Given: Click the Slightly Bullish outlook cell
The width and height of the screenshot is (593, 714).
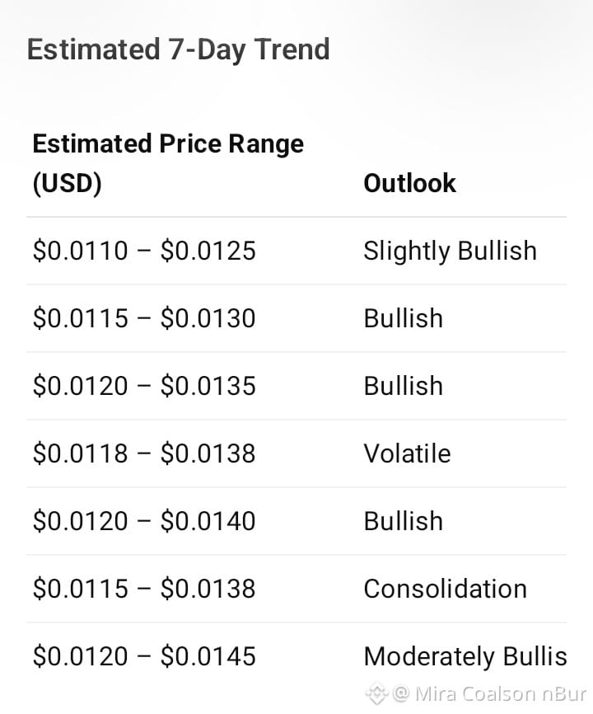Looking at the screenshot, I should [451, 251].
